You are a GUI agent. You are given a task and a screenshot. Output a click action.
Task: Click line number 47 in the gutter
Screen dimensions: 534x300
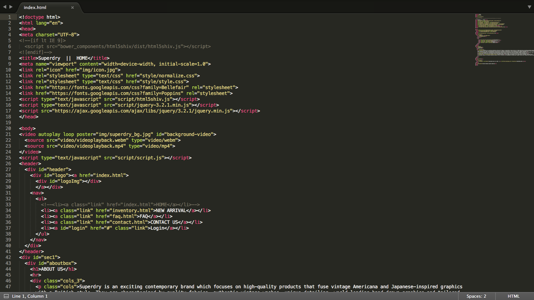coord(9,287)
